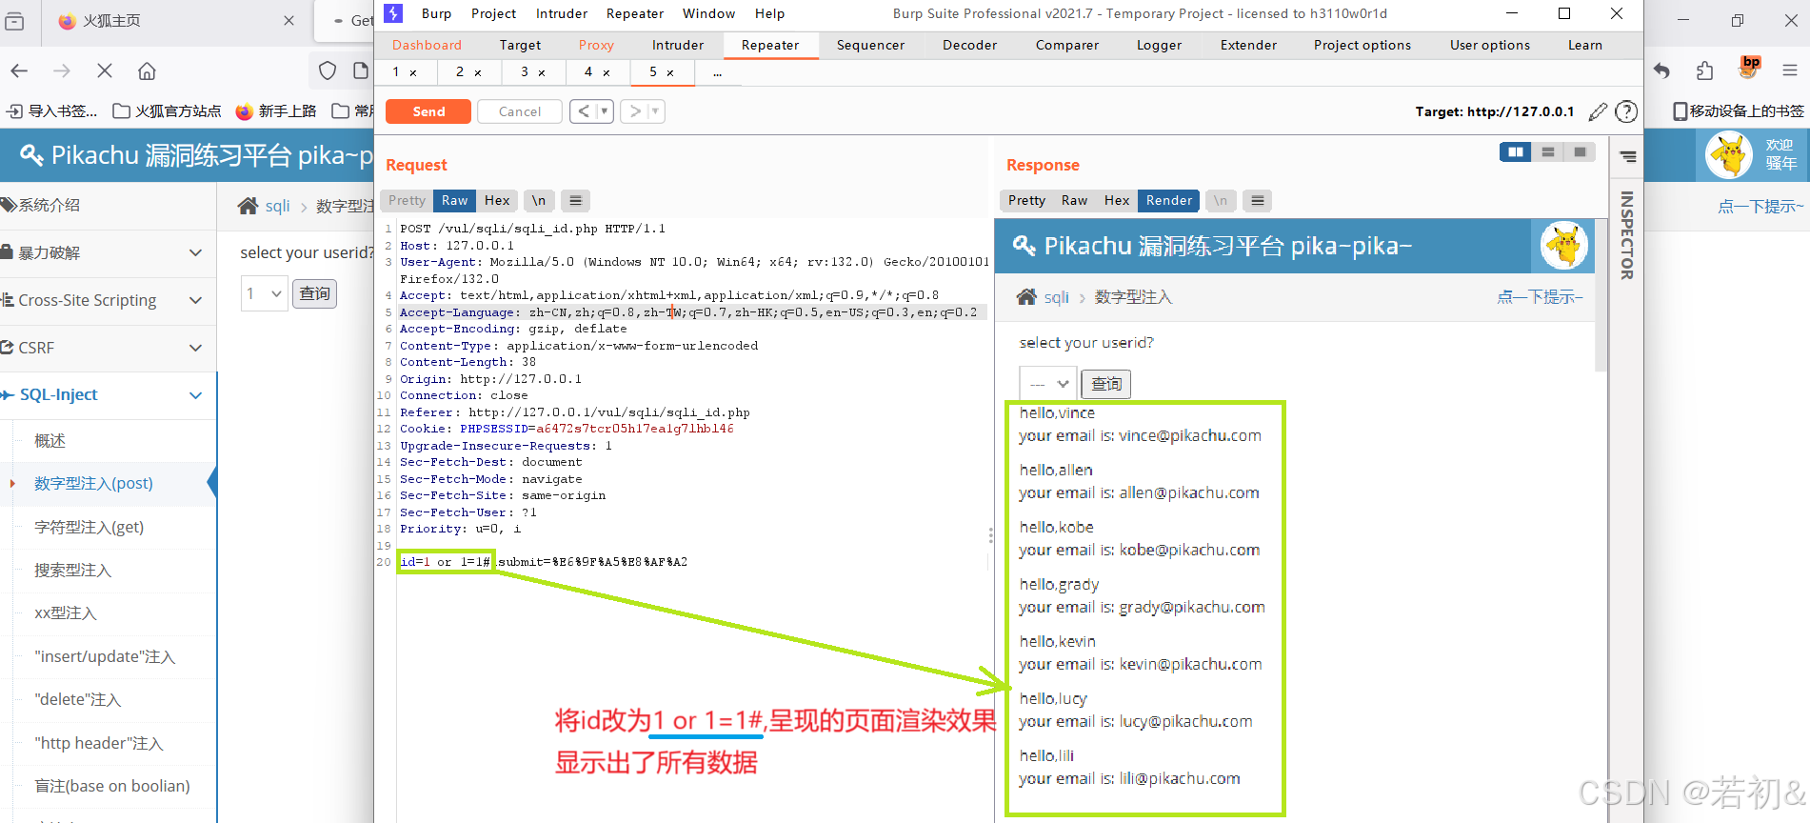Viewport: 1810px width, 823px height.
Task: Click 查询 button in Firefox page
Action: [x=314, y=293]
